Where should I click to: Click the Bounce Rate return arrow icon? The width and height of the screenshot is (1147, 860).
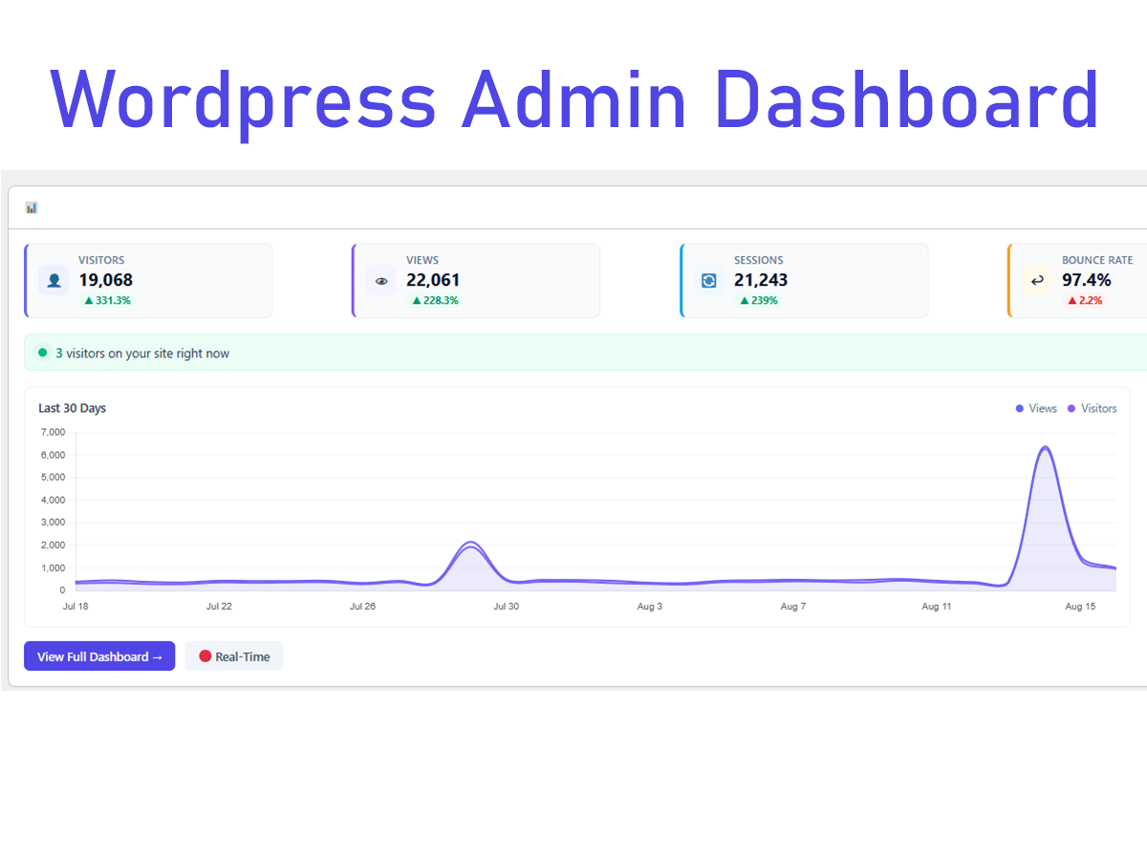point(1037,281)
